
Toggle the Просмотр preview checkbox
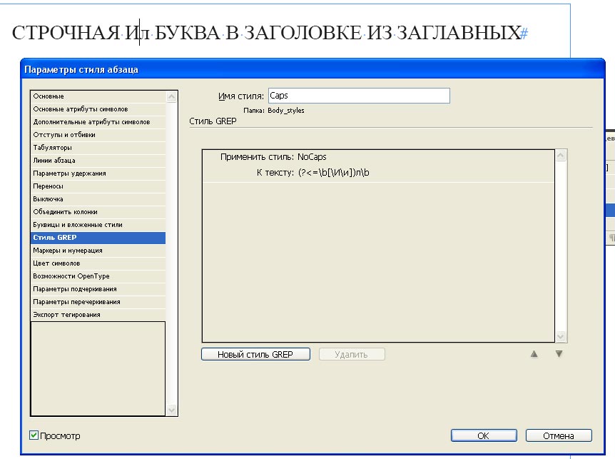[x=34, y=435]
